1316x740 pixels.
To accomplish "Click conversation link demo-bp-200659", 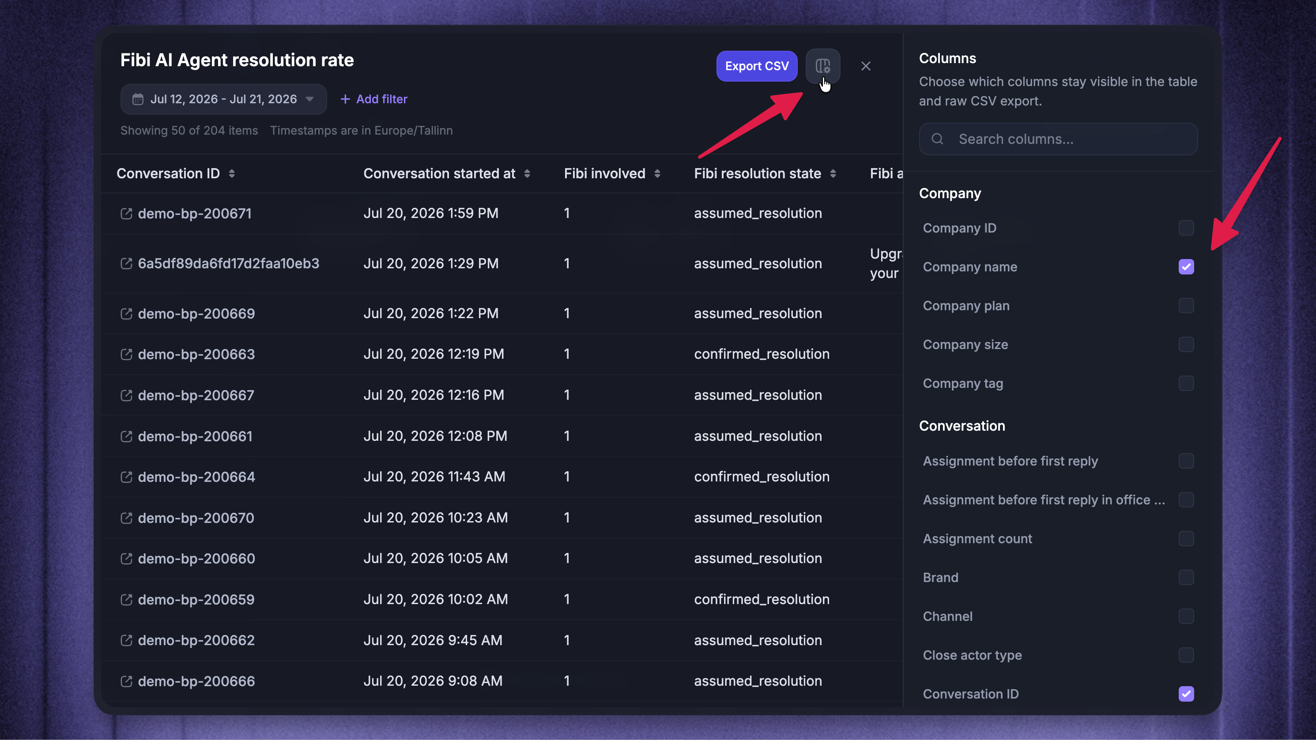I will (x=196, y=600).
